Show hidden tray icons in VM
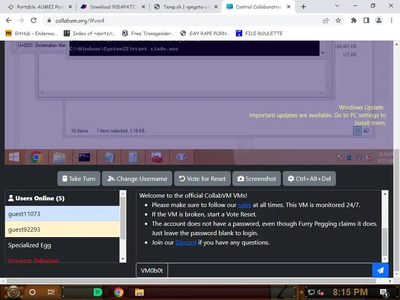The image size is (400, 300). (330, 158)
